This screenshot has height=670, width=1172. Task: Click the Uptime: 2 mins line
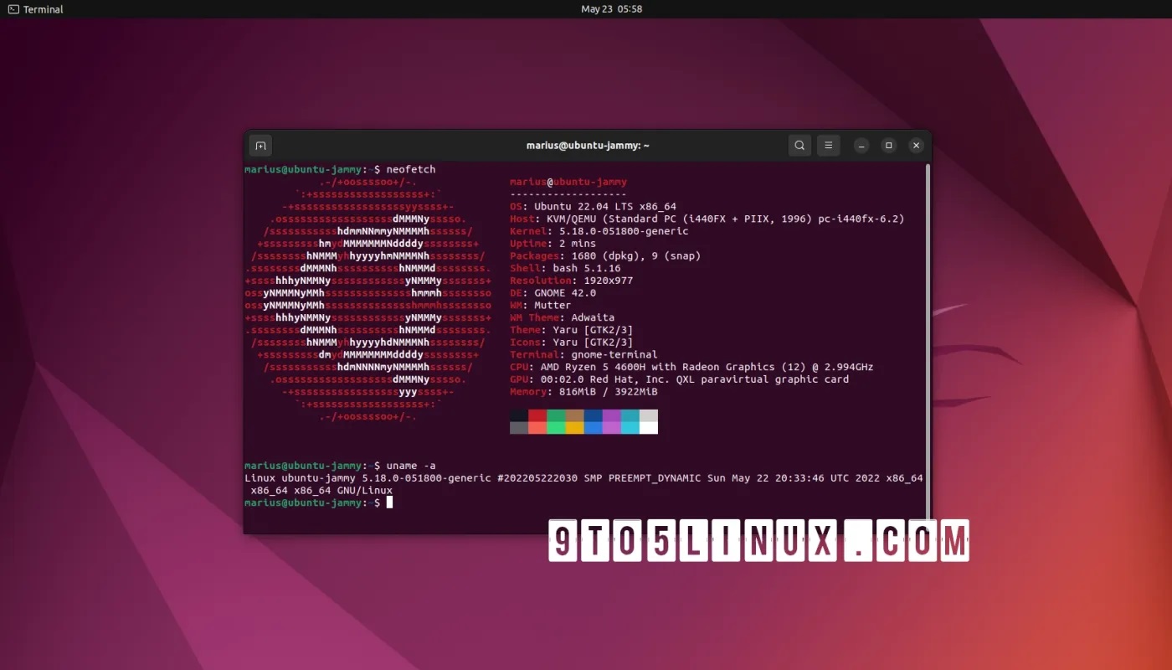tap(553, 244)
